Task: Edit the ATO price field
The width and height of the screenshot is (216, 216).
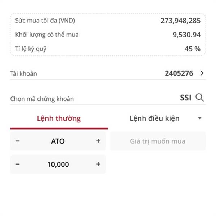Action: coord(58,141)
